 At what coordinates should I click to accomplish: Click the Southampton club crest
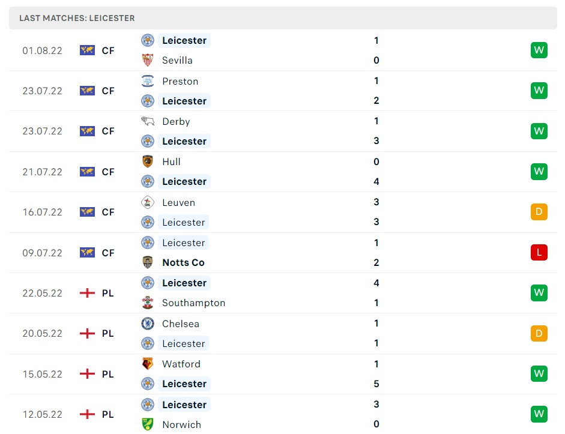pos(148,303)
